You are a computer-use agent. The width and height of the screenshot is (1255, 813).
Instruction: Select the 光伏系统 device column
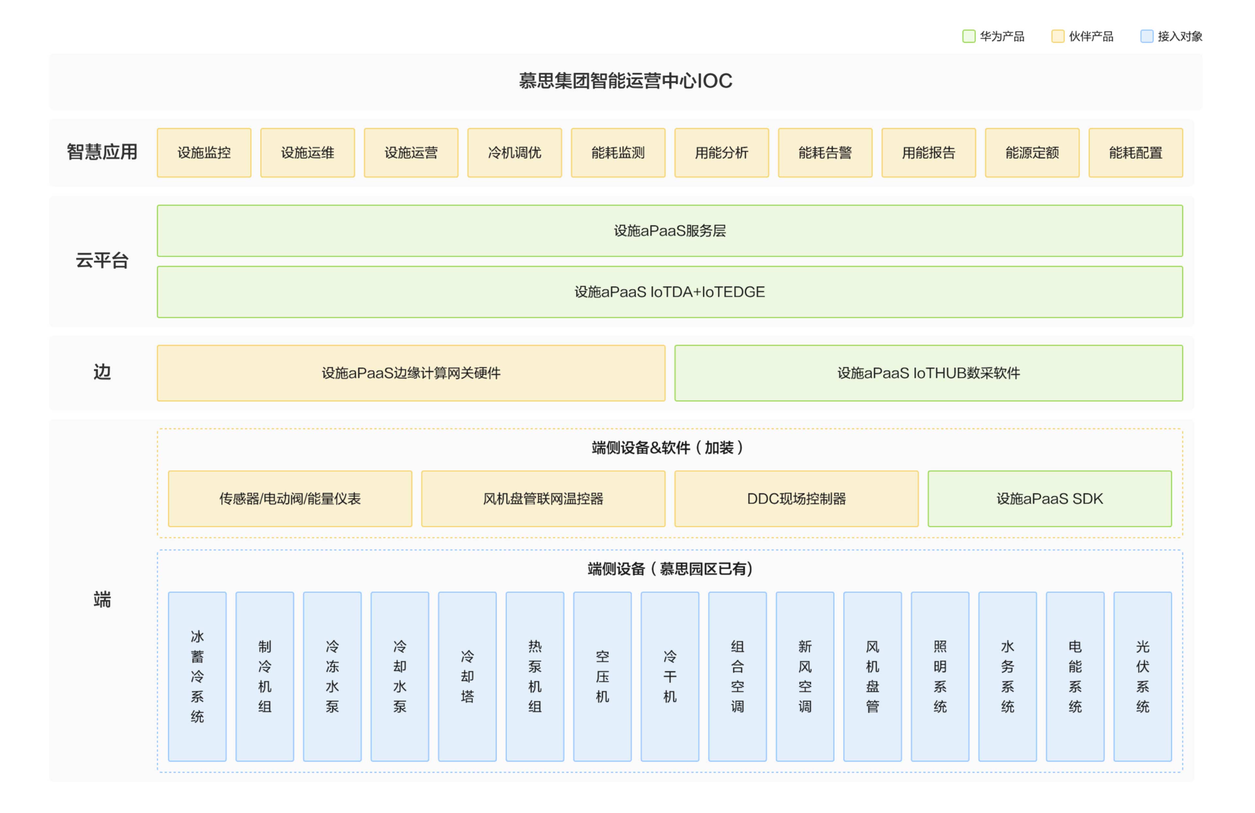pos(1143,676)
